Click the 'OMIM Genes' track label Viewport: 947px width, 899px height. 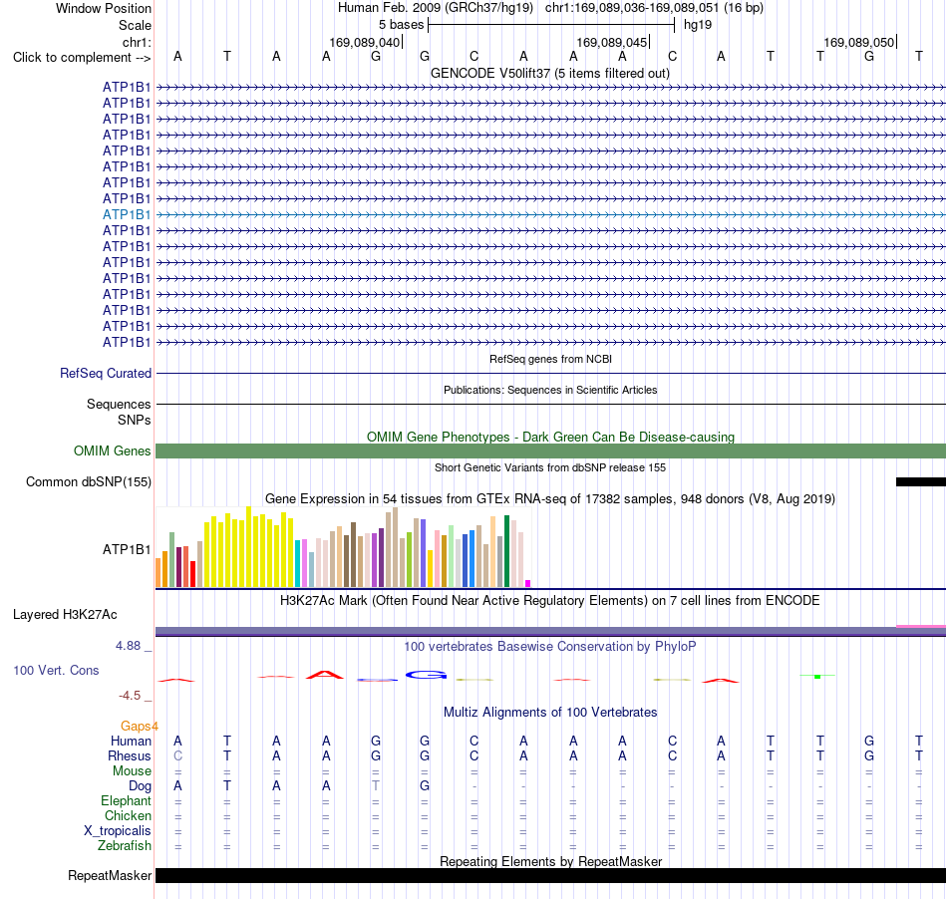tap(112, 451)
